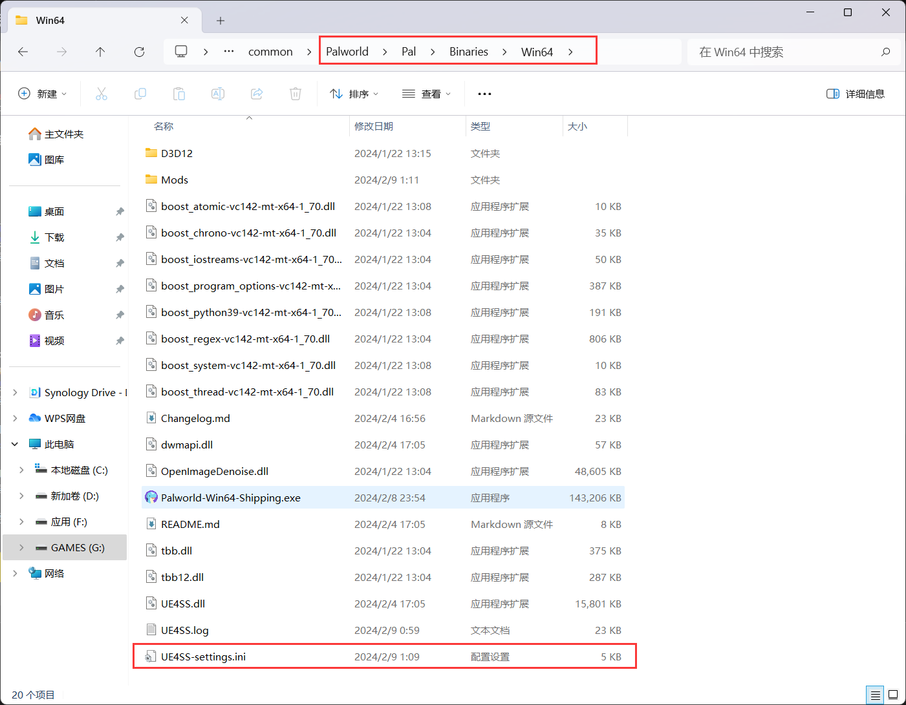This screenshot has width=906, height=705.
Task: Unpin 图片 via its pin icon
Action: 120,289
